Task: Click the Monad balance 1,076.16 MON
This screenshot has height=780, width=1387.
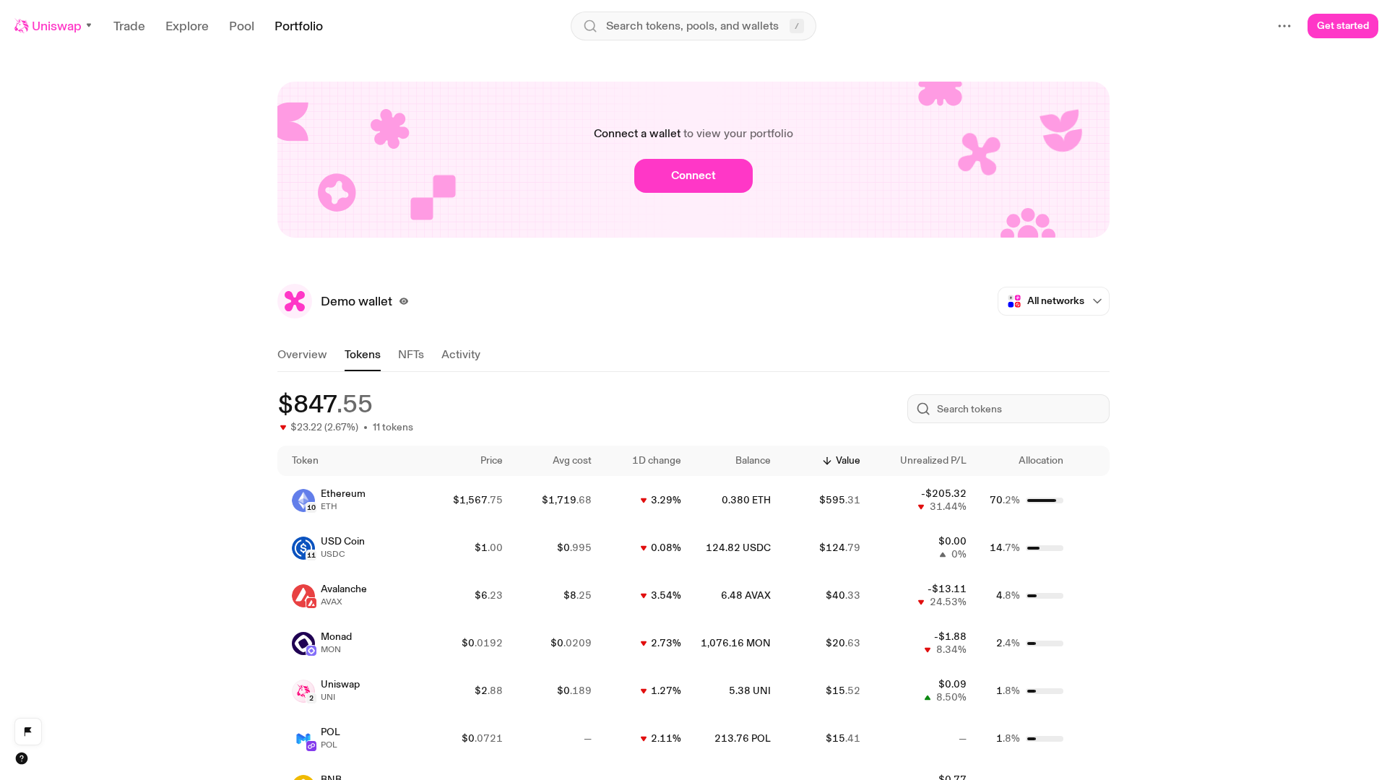Action: tap(735, 643)
